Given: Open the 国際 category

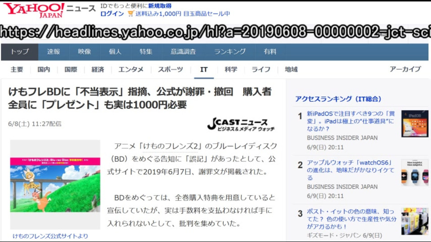Looking at the screenshot, I should [70, 70].
